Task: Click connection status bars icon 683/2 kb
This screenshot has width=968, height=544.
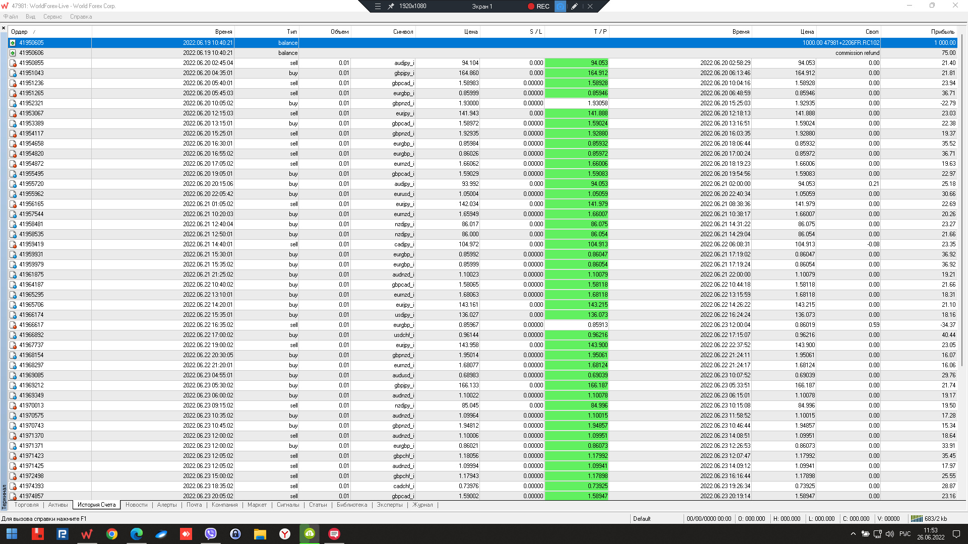Action: [917, 519]
